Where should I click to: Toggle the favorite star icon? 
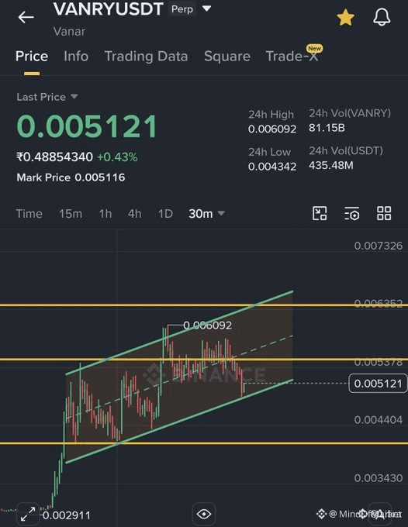click(345, 18)
